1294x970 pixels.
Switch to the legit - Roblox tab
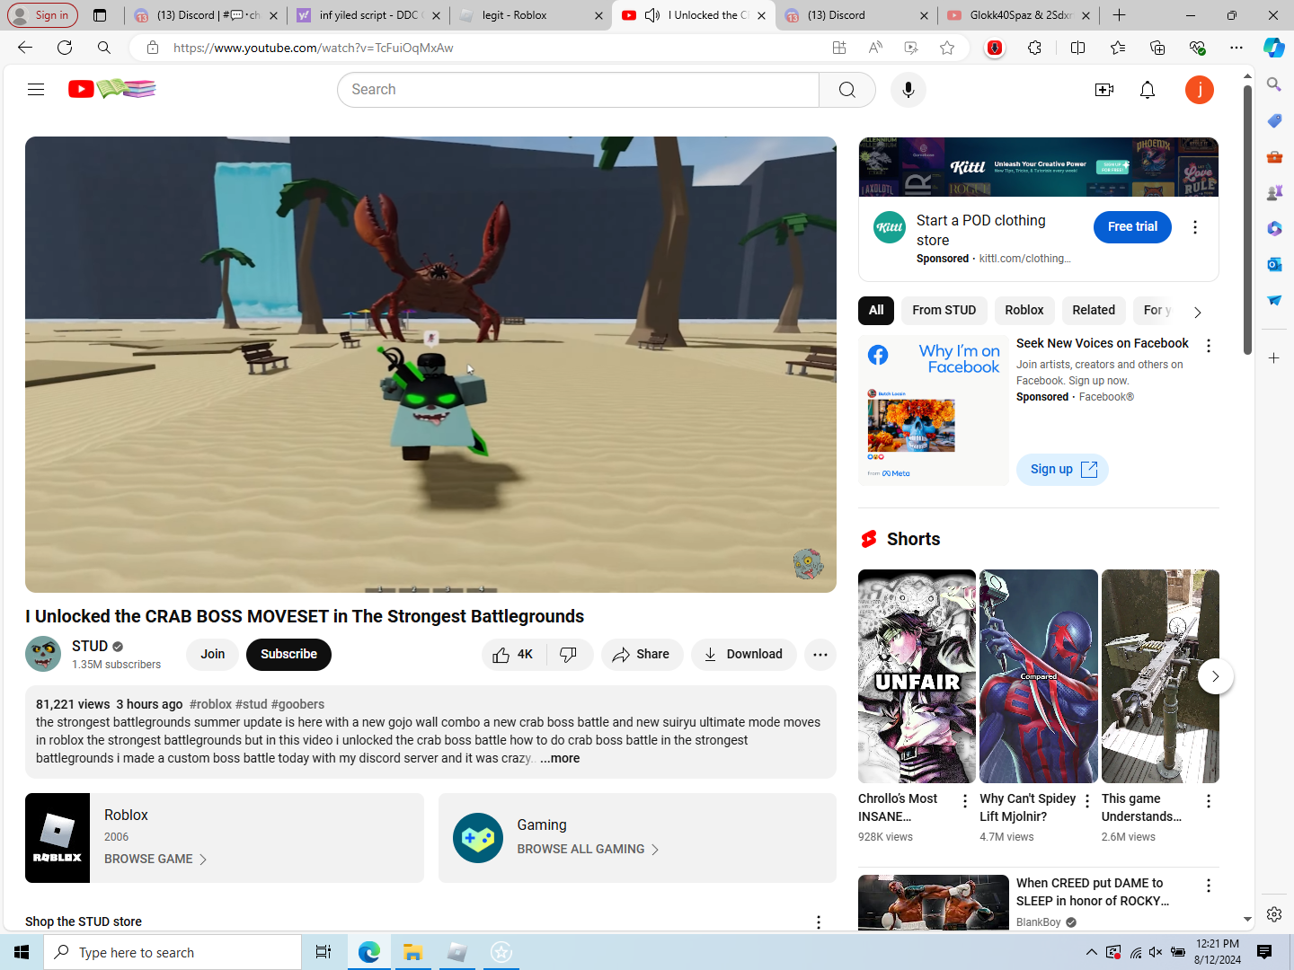point(529,15)
